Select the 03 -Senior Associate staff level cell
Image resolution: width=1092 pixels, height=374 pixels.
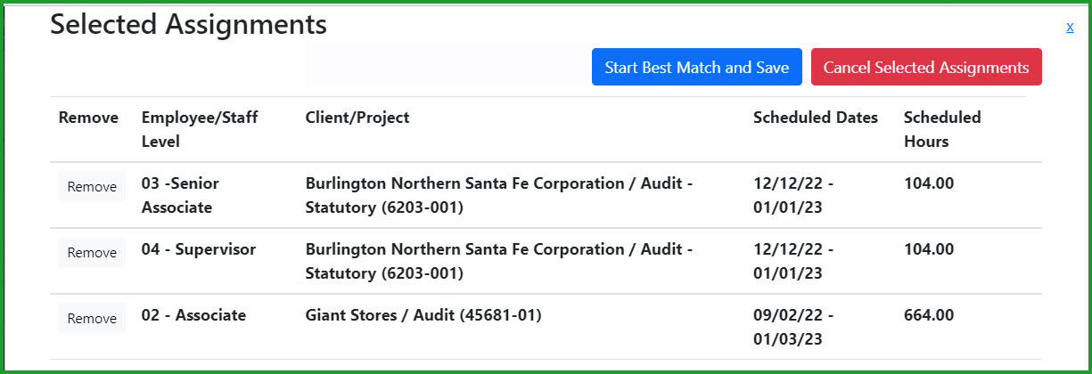tap(180, 195)
